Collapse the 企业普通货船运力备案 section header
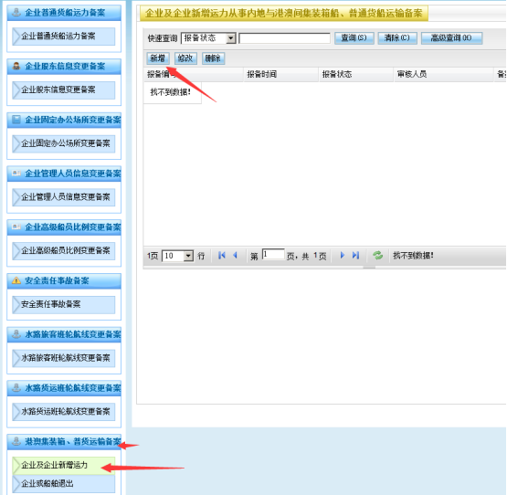The height and width of the screenshot is (495, 507). [x=64, y=13]
